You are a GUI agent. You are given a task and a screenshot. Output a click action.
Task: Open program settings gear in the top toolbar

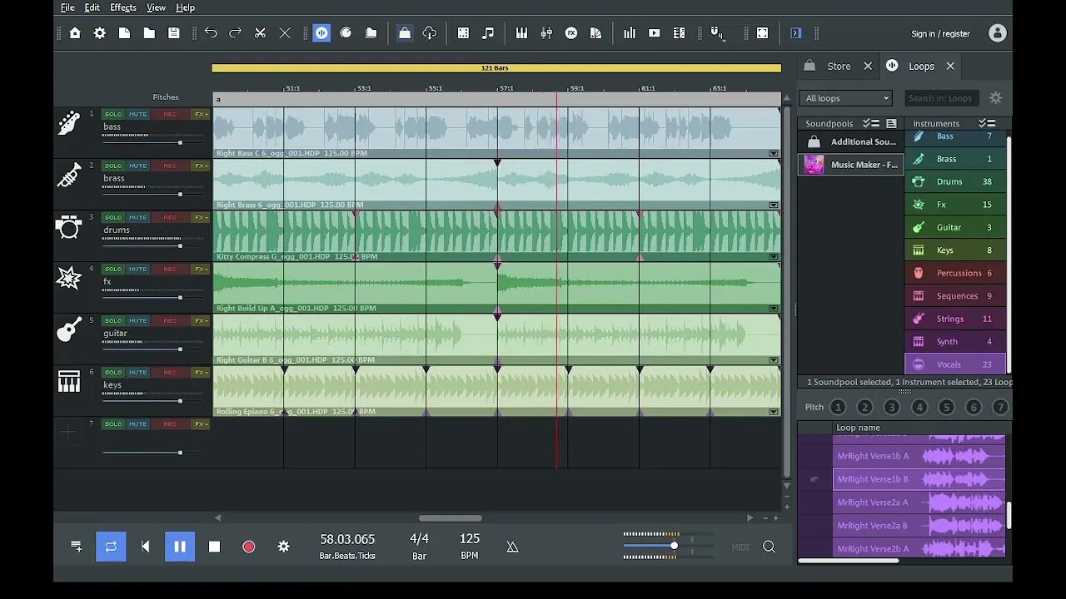[100, 33]
